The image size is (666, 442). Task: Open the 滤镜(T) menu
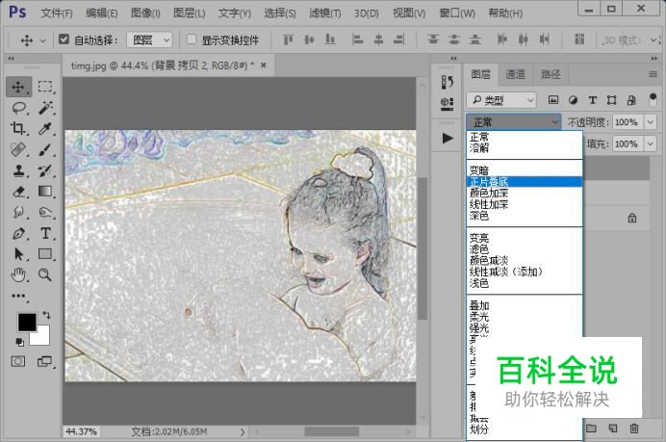[x=325, y=13]
